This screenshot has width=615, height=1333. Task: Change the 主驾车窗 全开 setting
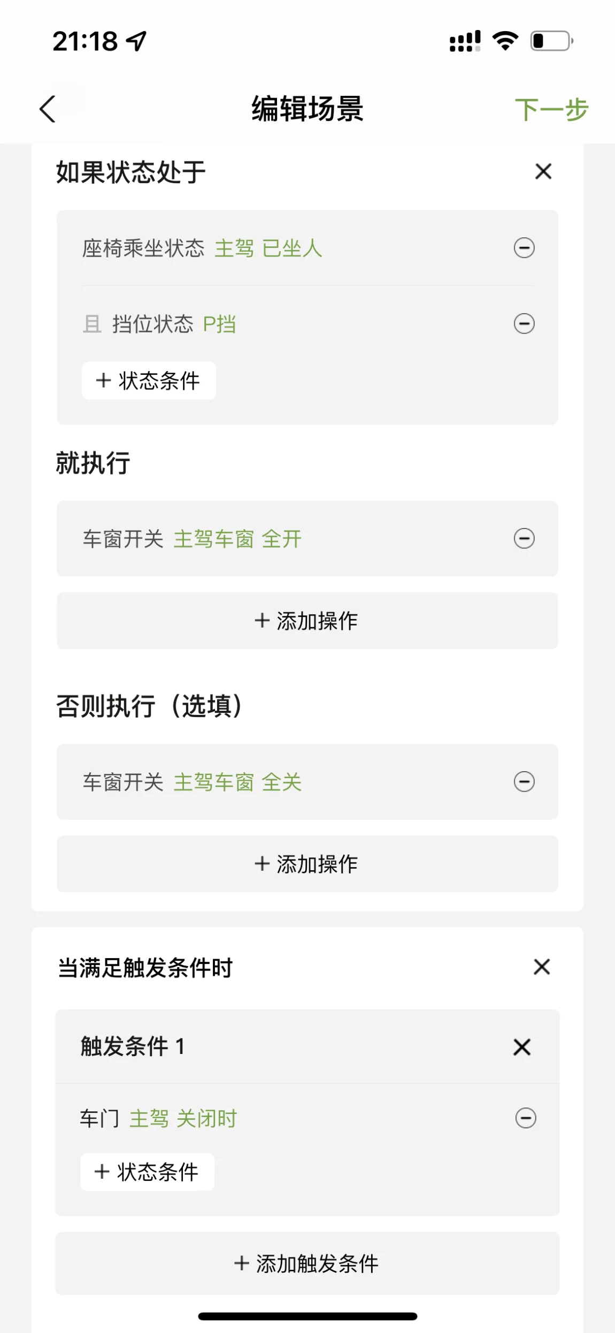tap(237, 539)
